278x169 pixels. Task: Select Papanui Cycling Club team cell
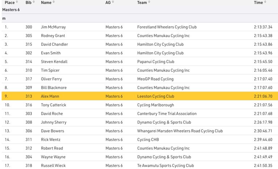(x=156, y=62)
